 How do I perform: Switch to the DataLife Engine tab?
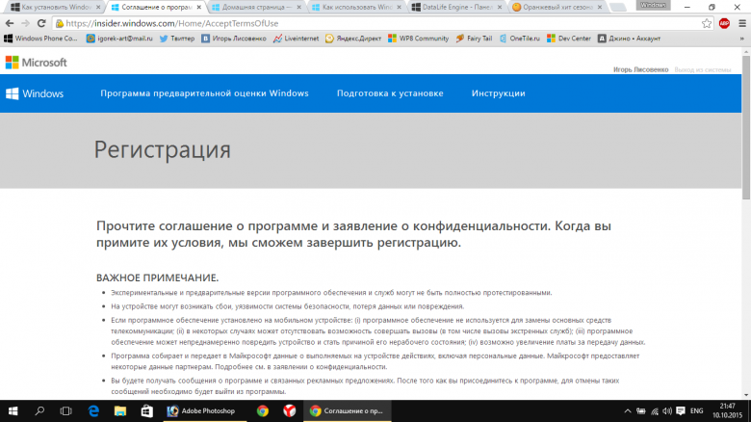[x=457, y=7]
